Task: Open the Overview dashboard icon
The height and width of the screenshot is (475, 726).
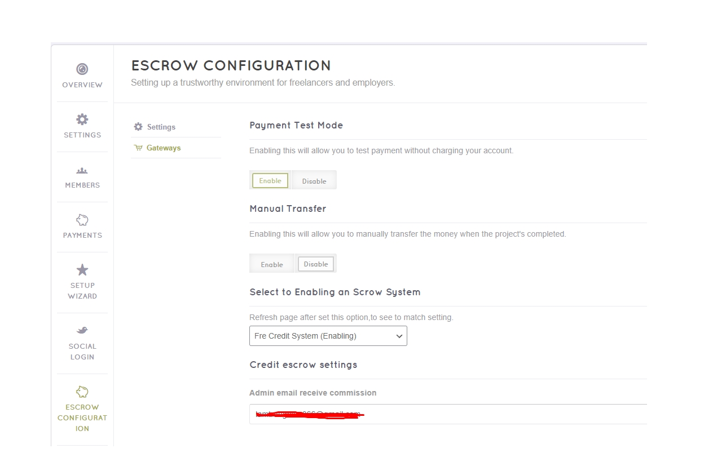Action: pos(82,69)
